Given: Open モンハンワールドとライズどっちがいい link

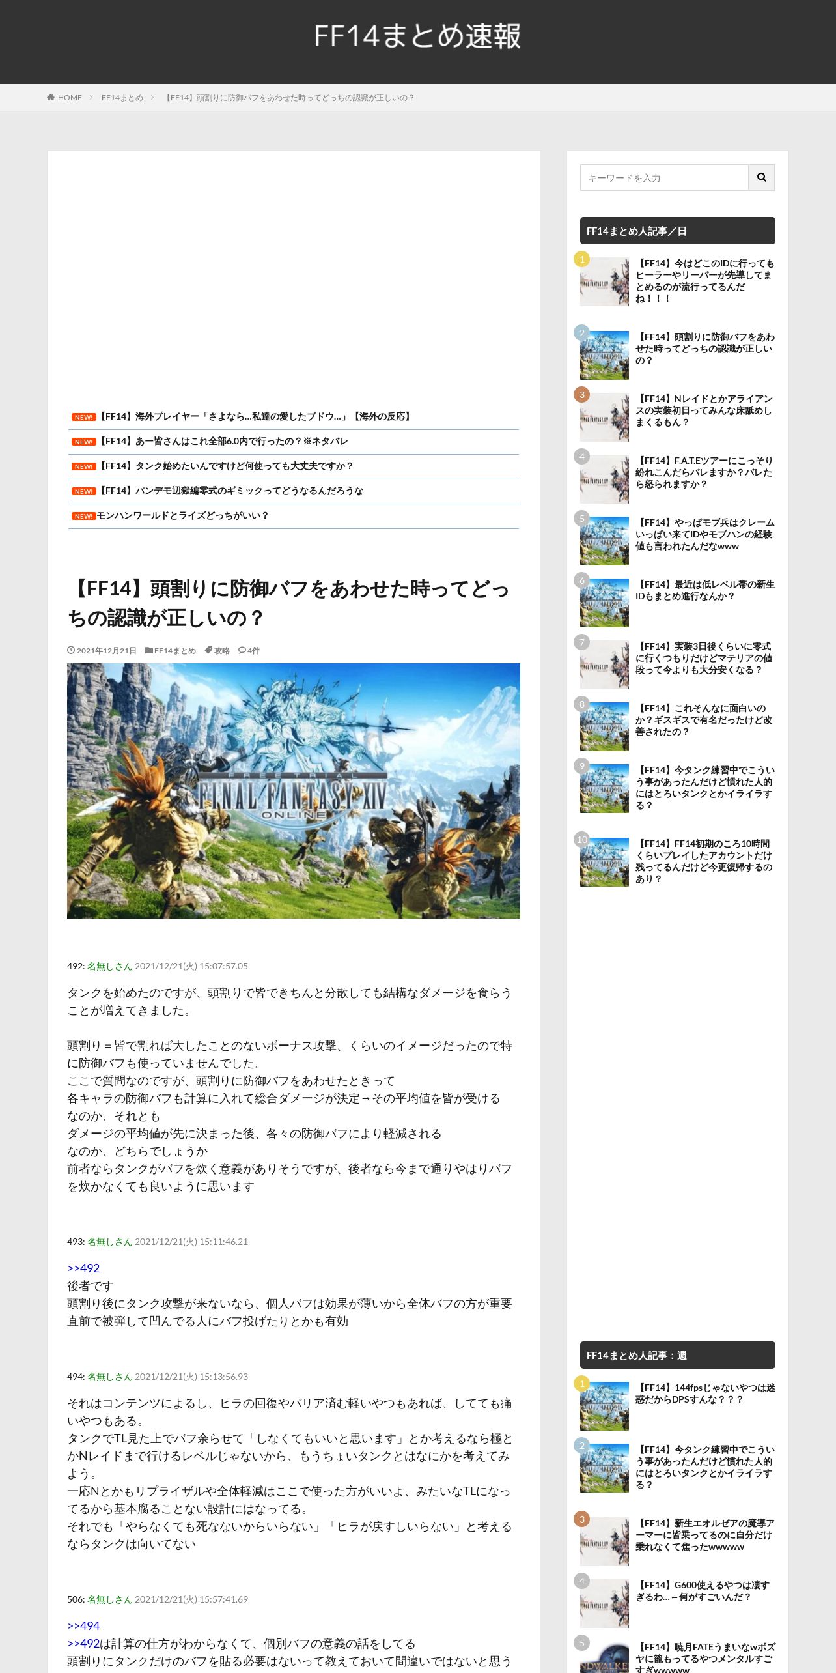Looking at the screenshot, I should 182,515.
